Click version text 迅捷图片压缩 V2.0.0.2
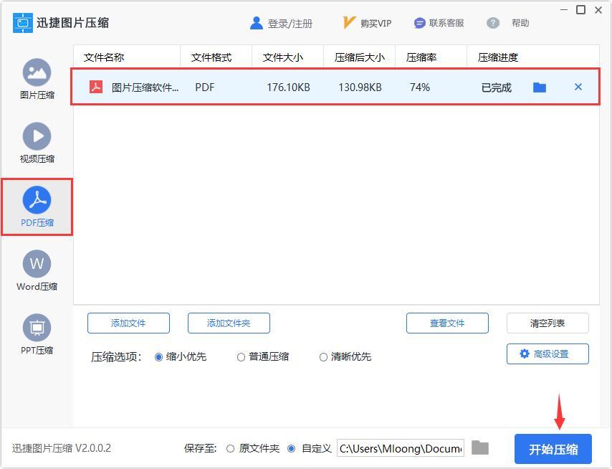This screenshot has height=469, width=612. [62, 448]
